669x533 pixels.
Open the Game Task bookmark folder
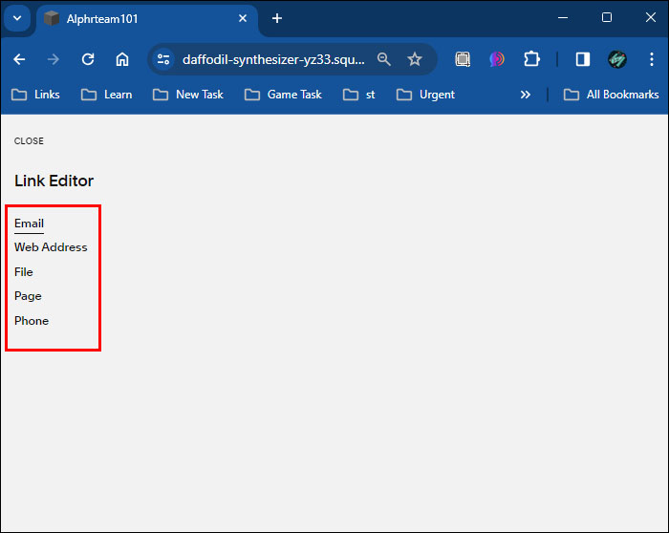[283, 95]
